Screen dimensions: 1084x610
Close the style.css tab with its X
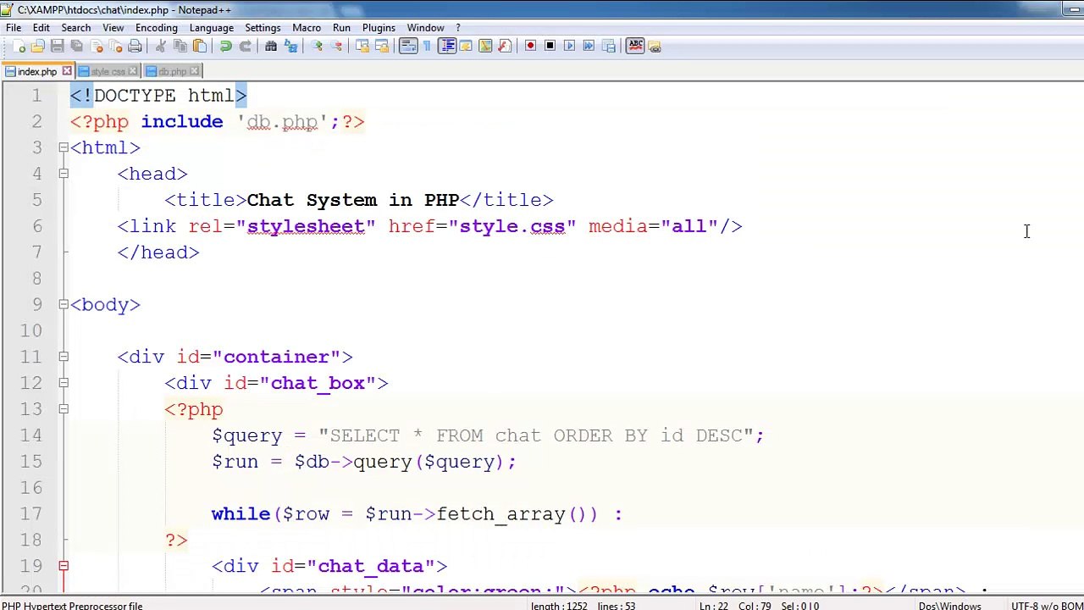pyautogui.click(x=133, y=71)
